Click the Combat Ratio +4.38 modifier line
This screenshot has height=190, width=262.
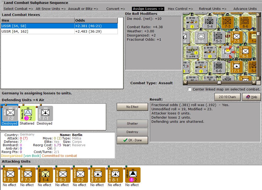click(145, 27)
